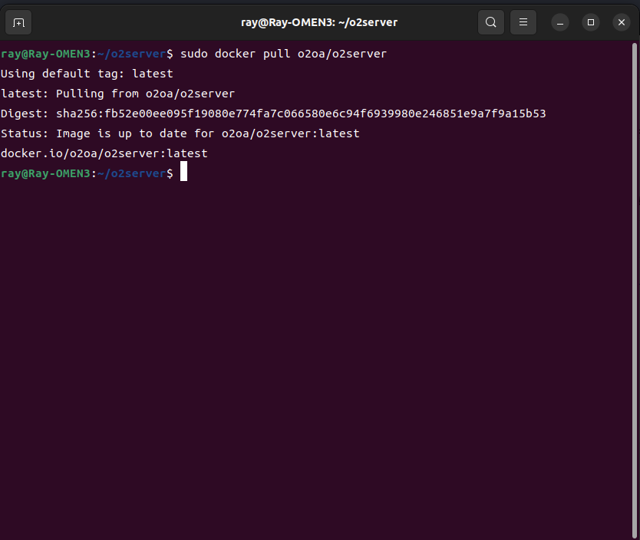Click the window title ray@Ray-OMEN3: ~/o2server
640x540 pixels.
[319, 22]
